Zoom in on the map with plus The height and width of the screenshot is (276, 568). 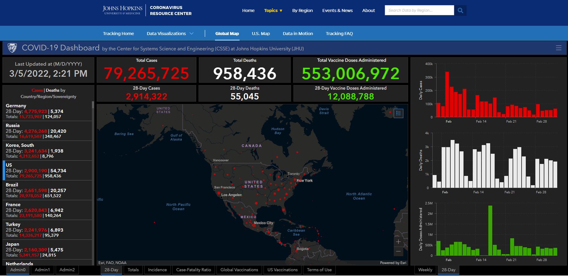coord(398,242)
